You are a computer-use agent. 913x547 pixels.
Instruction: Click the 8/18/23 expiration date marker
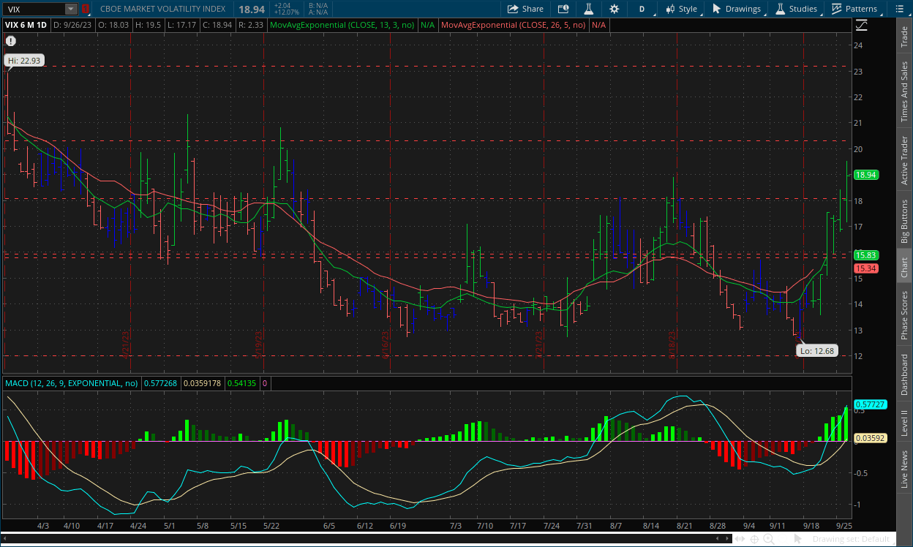pyautogui.click(x=671, y=344)
